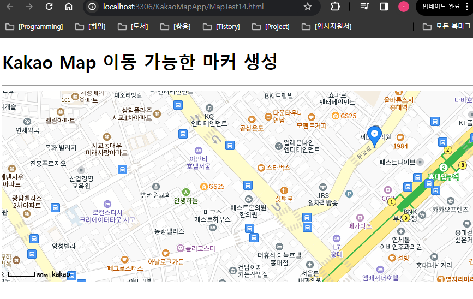473x299 pixels.
Task: Click the 베스트본의원 한의원 icon
Action: tap(249, 199)
